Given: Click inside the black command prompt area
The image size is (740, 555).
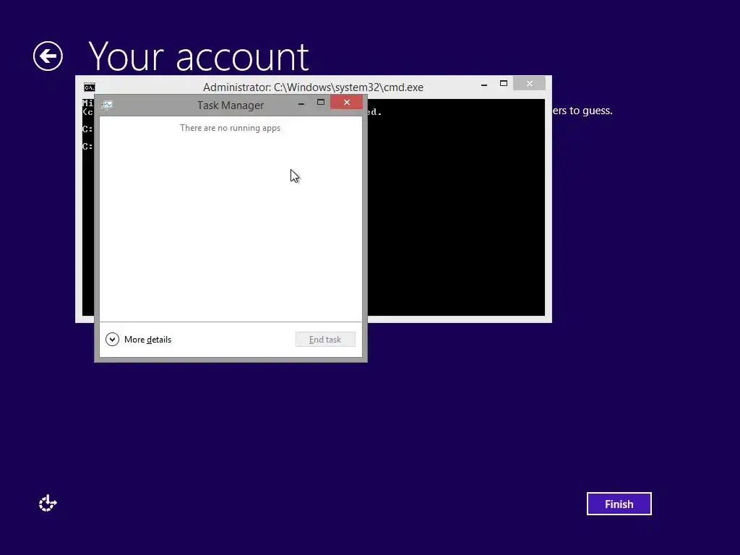Looking at the screenshot, I should [456, 207].
